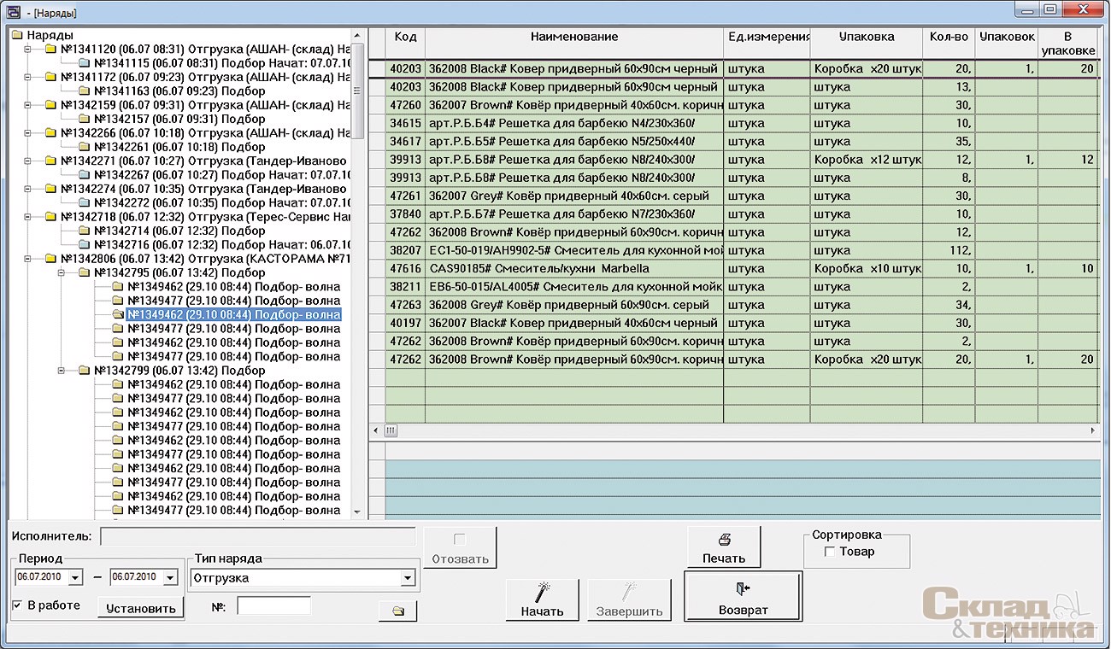This screenshot has width=1111, height=649.
Task: Click folder icon of order №1342806
Action: point(50,258)
